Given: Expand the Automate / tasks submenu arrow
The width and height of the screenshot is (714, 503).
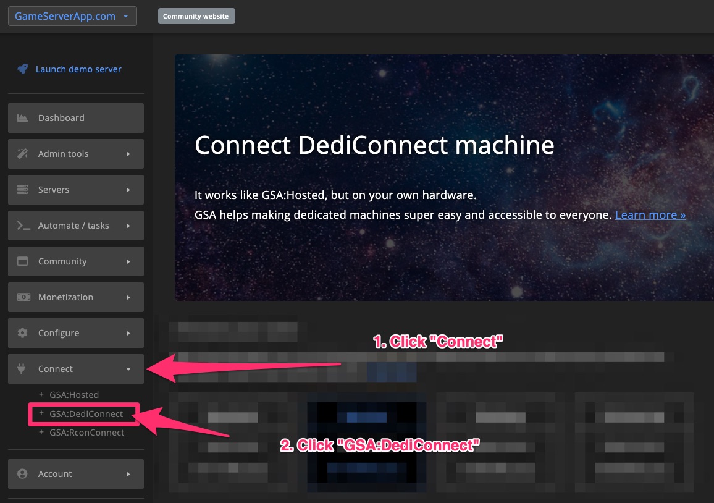Looking at the screenshot, I should point(128,226).
